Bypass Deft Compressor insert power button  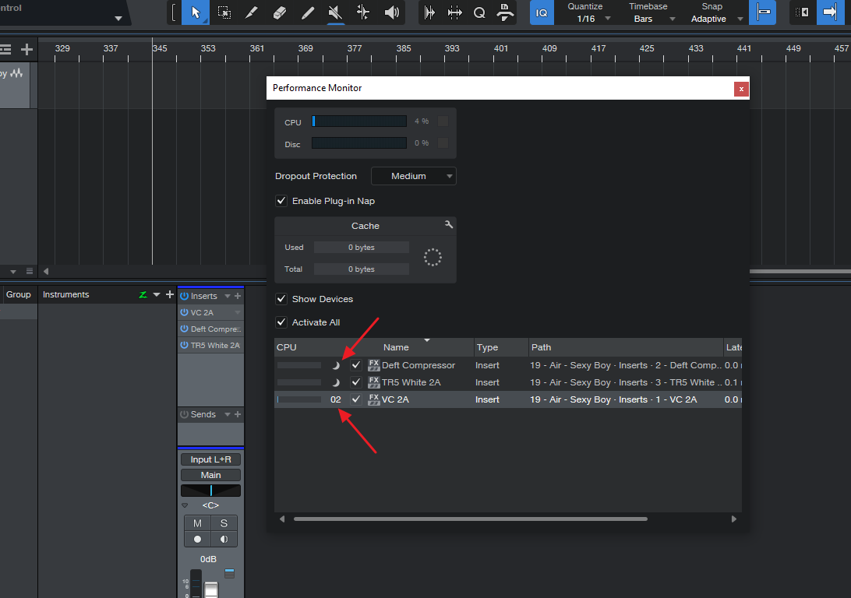pyautogui.click(x=184, y=329)
